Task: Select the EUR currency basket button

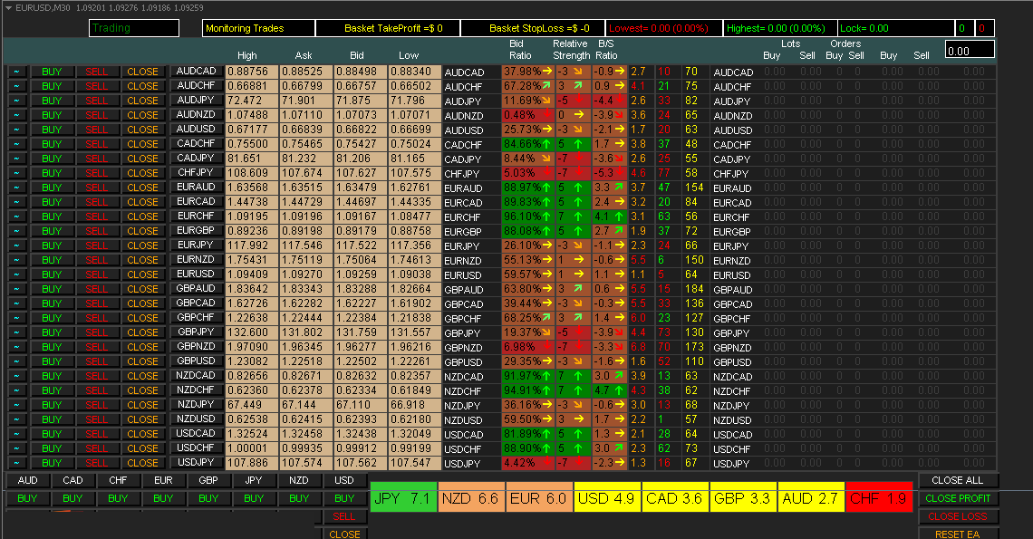Action: tap(164, 480)
